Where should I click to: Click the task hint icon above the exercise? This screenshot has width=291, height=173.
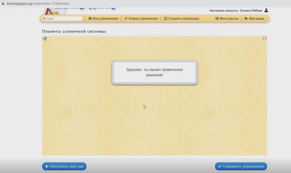(45, 39)
